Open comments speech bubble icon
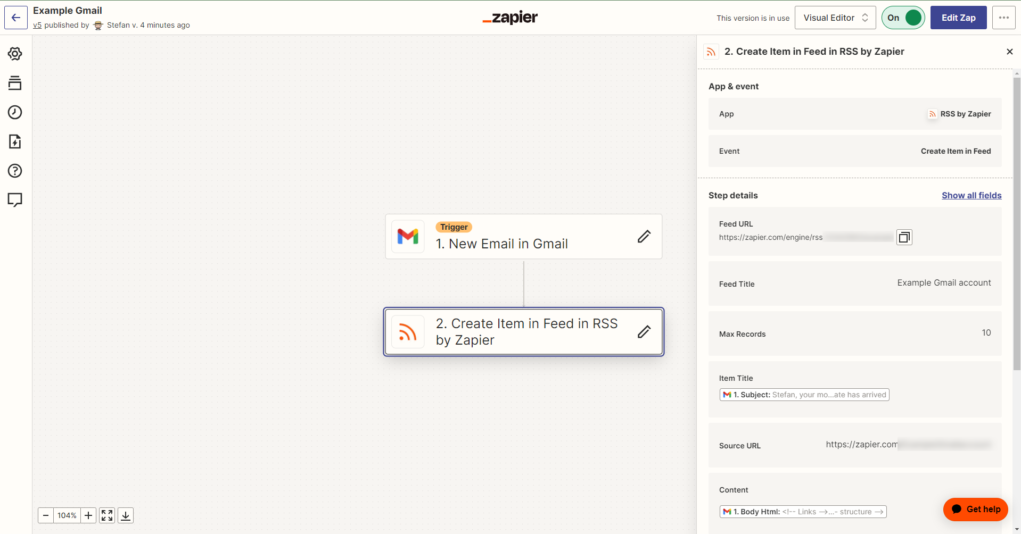The height and width of the screenshot is (534, 1021). click(15, 200)
